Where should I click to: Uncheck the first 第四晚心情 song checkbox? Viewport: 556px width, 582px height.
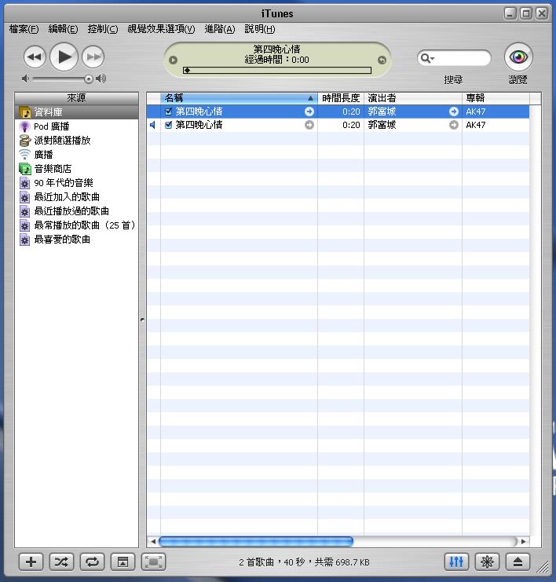click(169, 112)
